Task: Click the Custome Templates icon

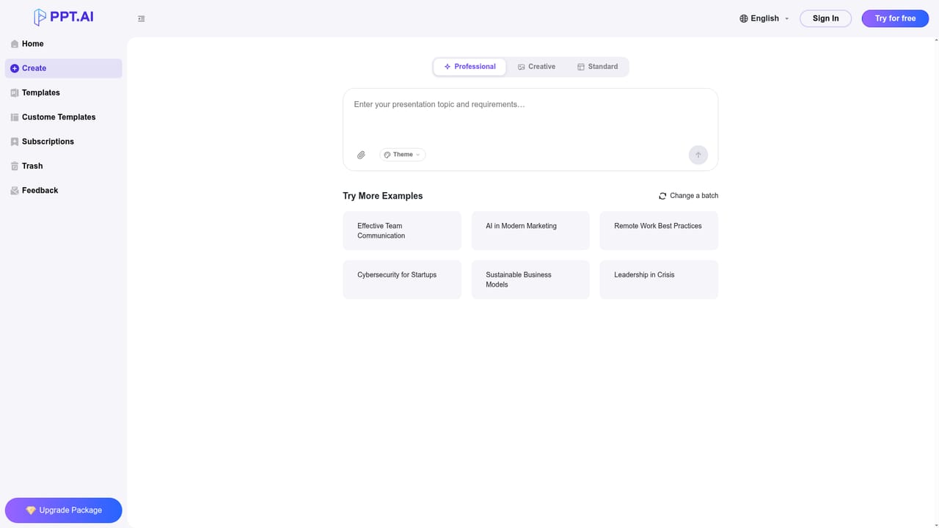Action: point(15,117)
